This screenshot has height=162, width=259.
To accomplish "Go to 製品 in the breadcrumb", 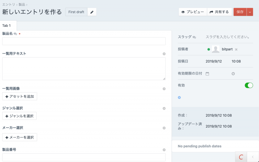I will click(22, 5).
